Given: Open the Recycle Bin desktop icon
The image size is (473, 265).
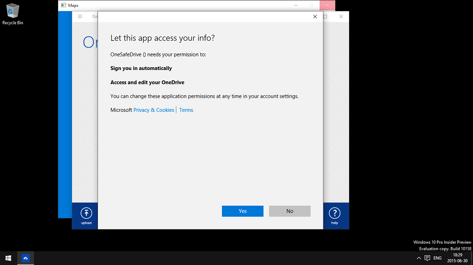Looking at the screenshot, I should [x=13, y=14].
